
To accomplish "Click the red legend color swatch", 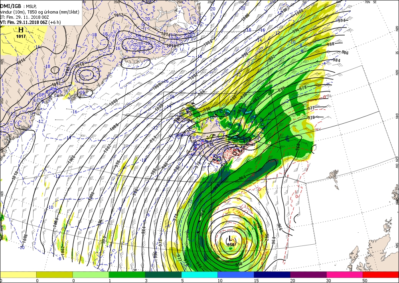I will tap(381, 275).
